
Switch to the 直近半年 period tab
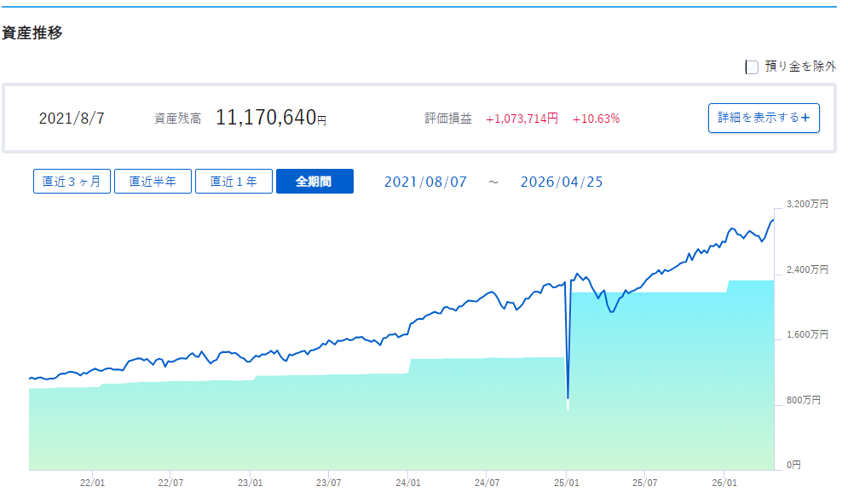point(153,182)
